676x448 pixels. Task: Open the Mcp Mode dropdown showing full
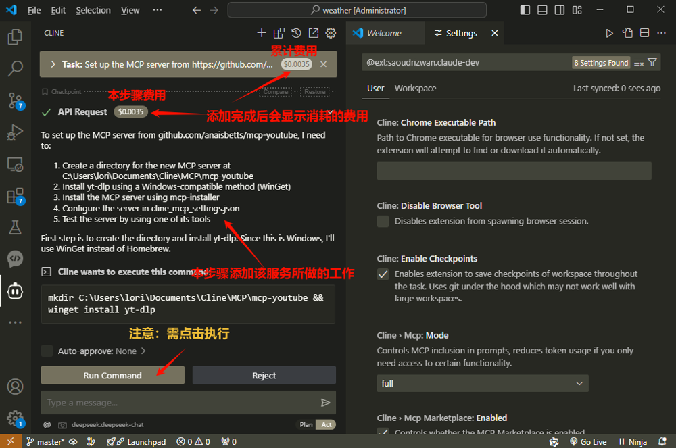point(482,383)
